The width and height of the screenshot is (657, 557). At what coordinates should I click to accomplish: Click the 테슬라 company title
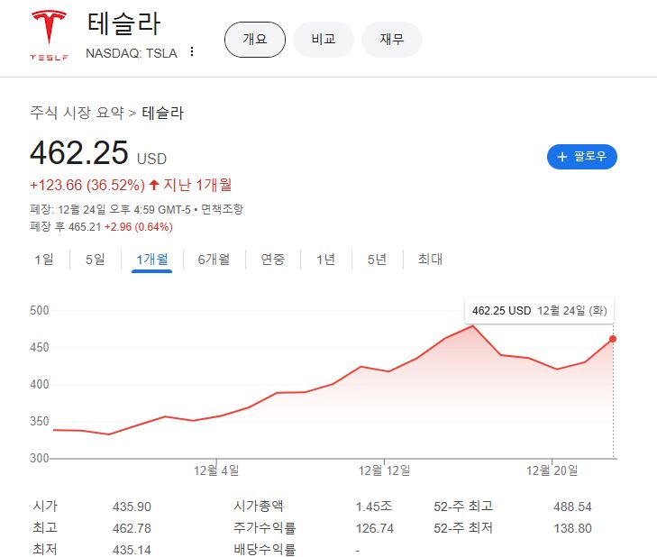pos(124,24)
